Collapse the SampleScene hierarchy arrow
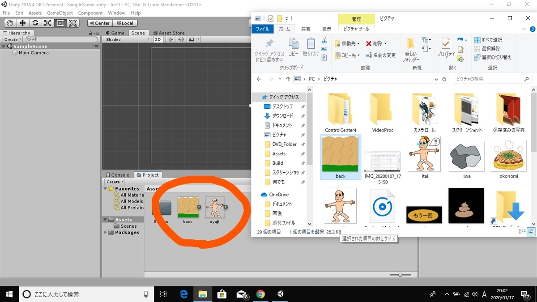Screen dimensions: 537x302 pyautogui.click(x=4, y=46)
